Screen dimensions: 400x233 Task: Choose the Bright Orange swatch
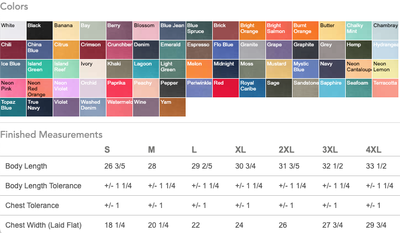[252, 30]
